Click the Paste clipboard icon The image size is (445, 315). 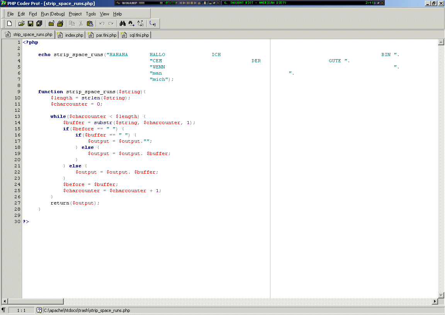click(90, 24)
